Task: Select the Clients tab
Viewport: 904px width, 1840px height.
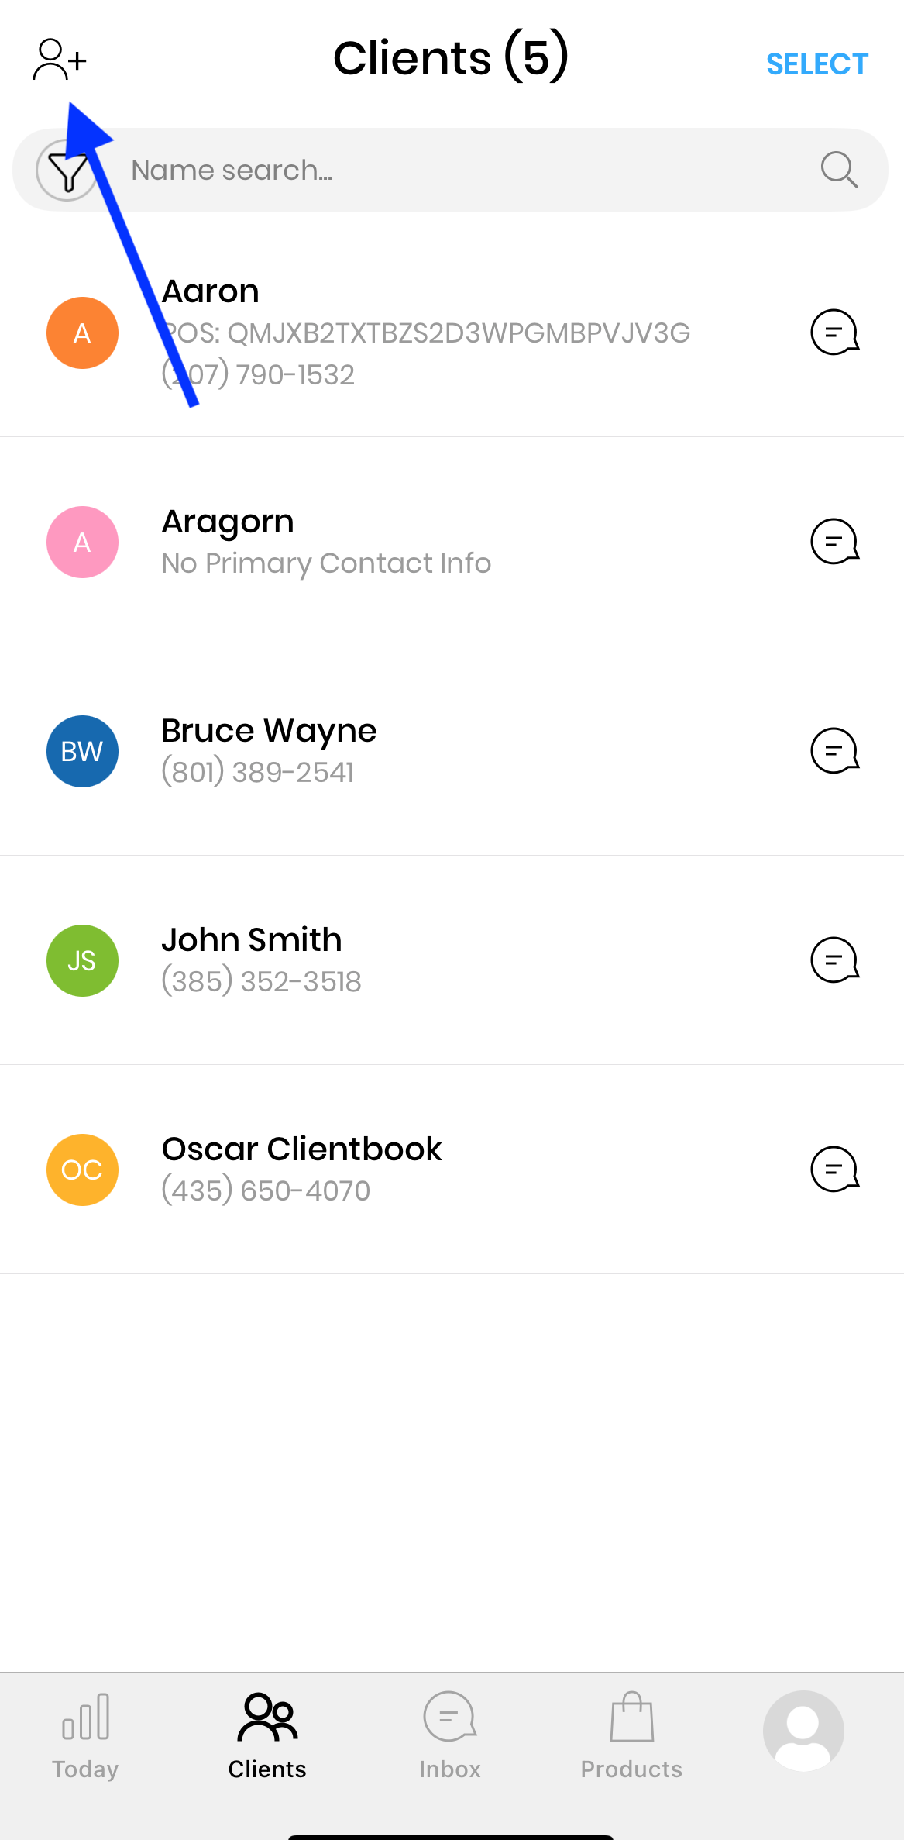Action: pyautogui.click(x=267, y=1738)
